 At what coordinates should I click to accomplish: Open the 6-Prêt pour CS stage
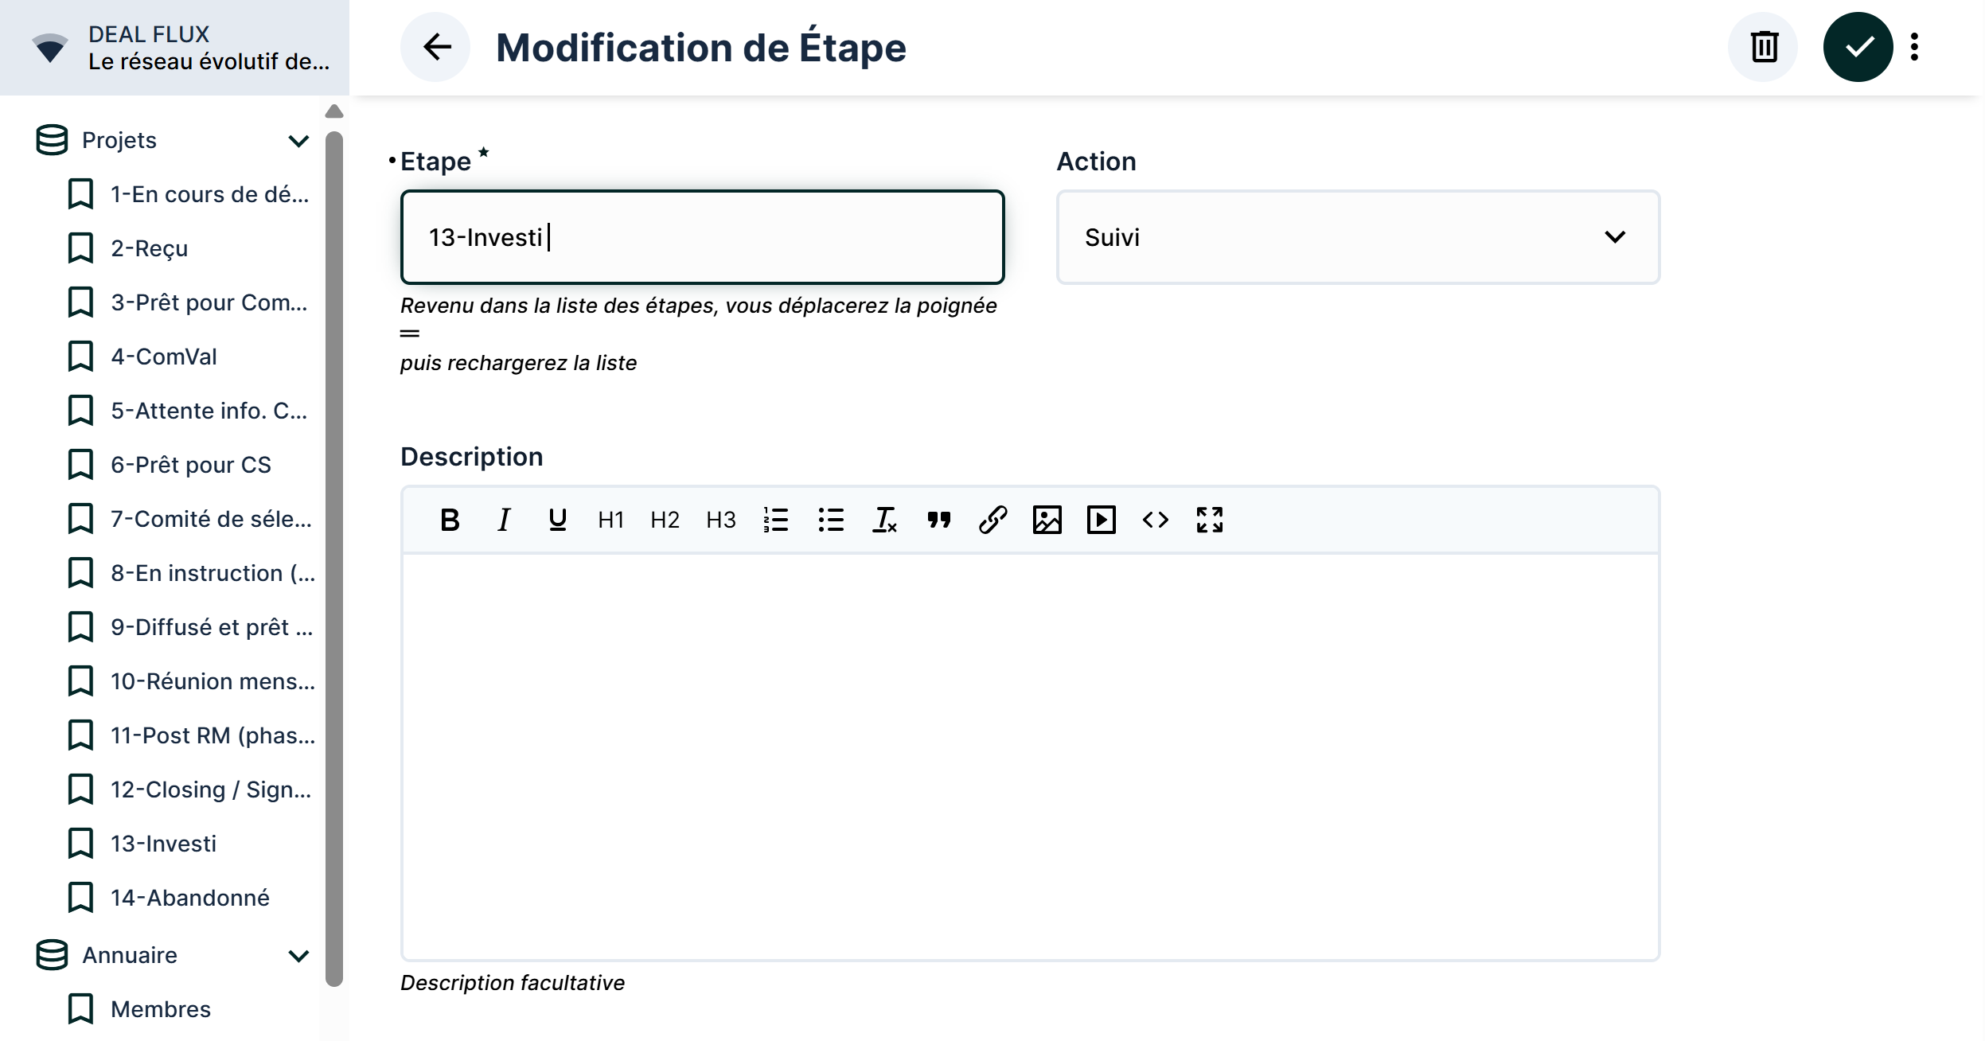click(189, 465)
